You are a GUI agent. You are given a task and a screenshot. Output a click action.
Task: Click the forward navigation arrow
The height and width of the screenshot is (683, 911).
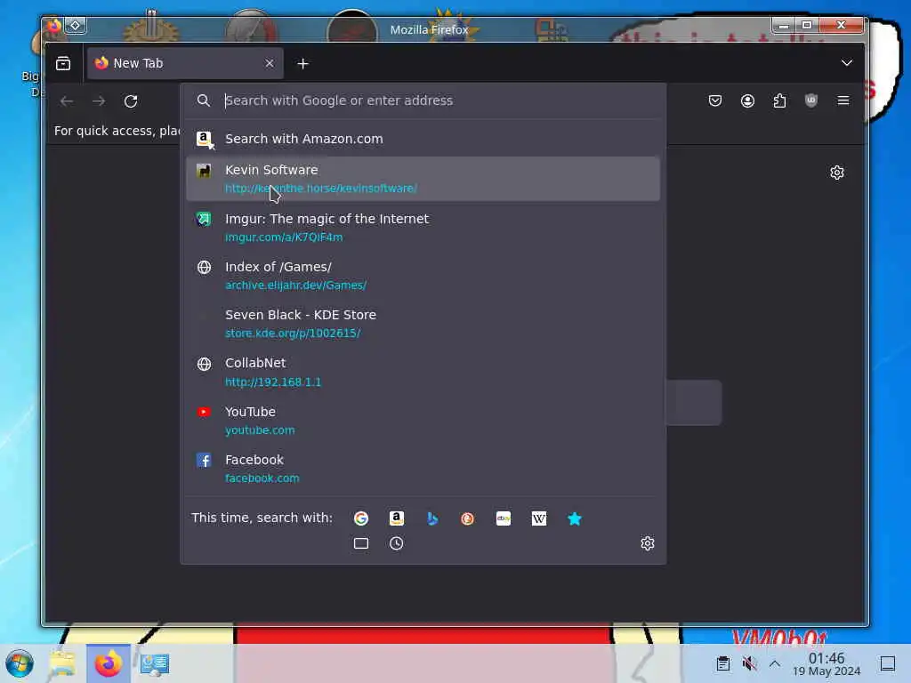point(99,101)
